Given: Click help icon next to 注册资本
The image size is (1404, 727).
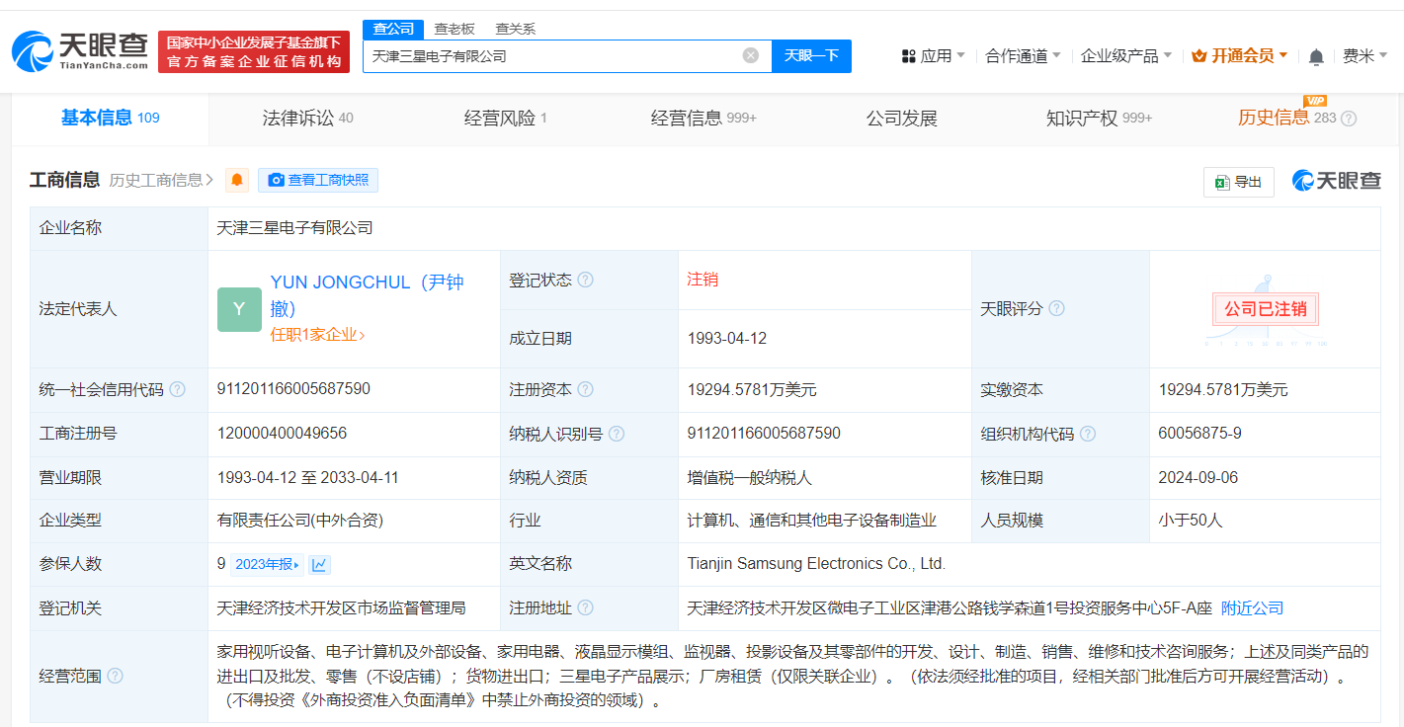Looking at the screenshot, I should [586, 389].
